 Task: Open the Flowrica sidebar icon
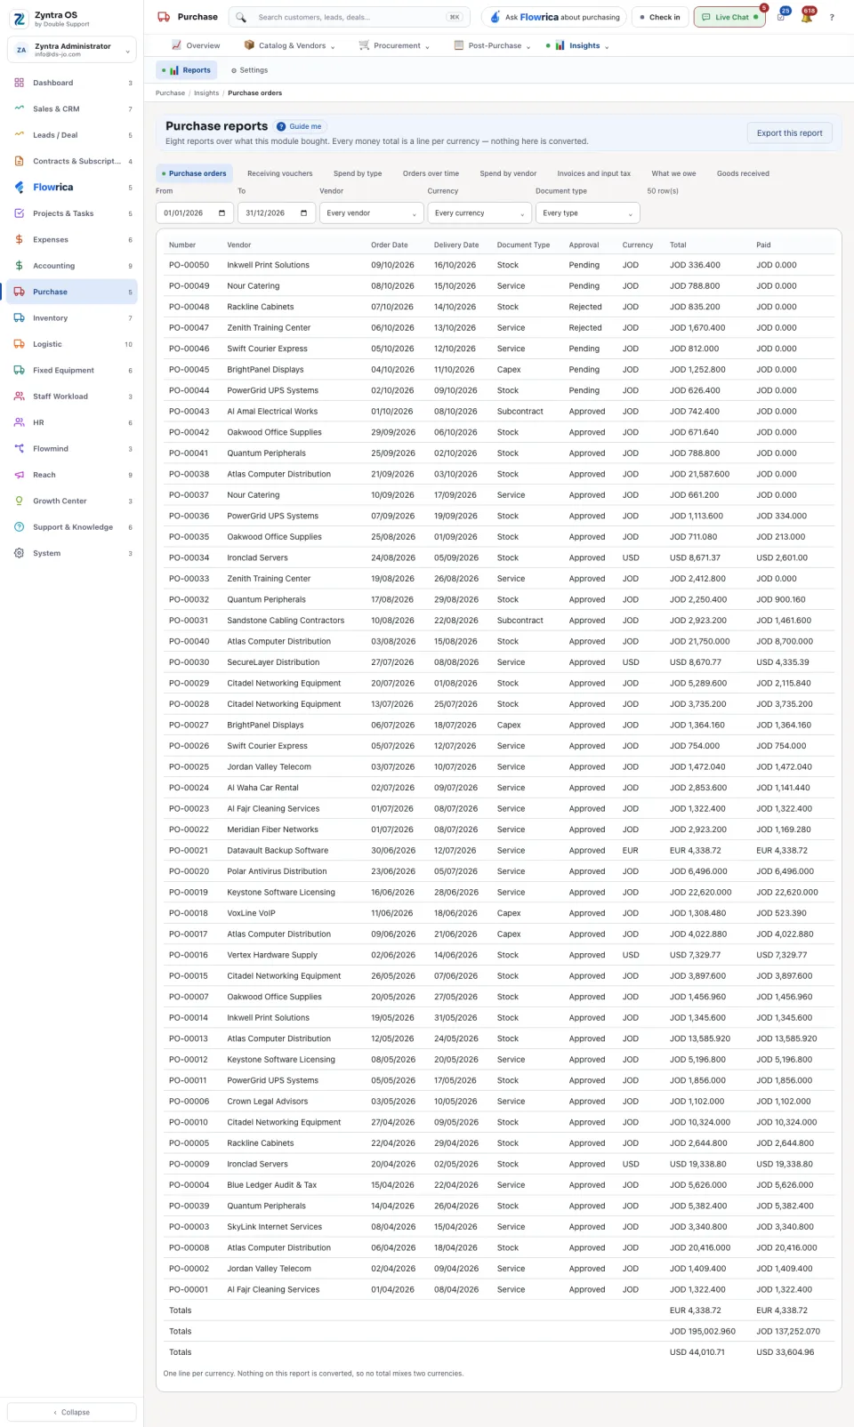coord(20,188)
